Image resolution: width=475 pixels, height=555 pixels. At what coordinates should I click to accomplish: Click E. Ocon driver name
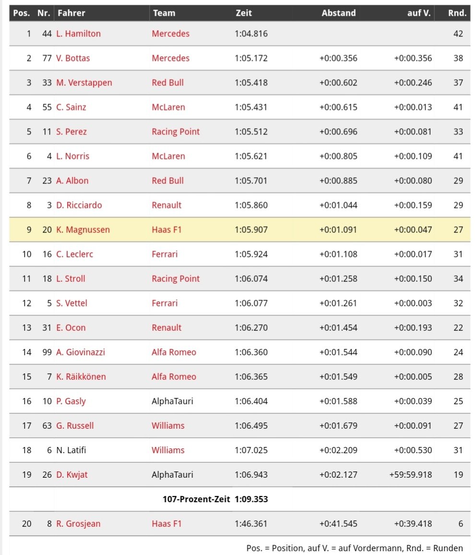(x=71, y=328)
